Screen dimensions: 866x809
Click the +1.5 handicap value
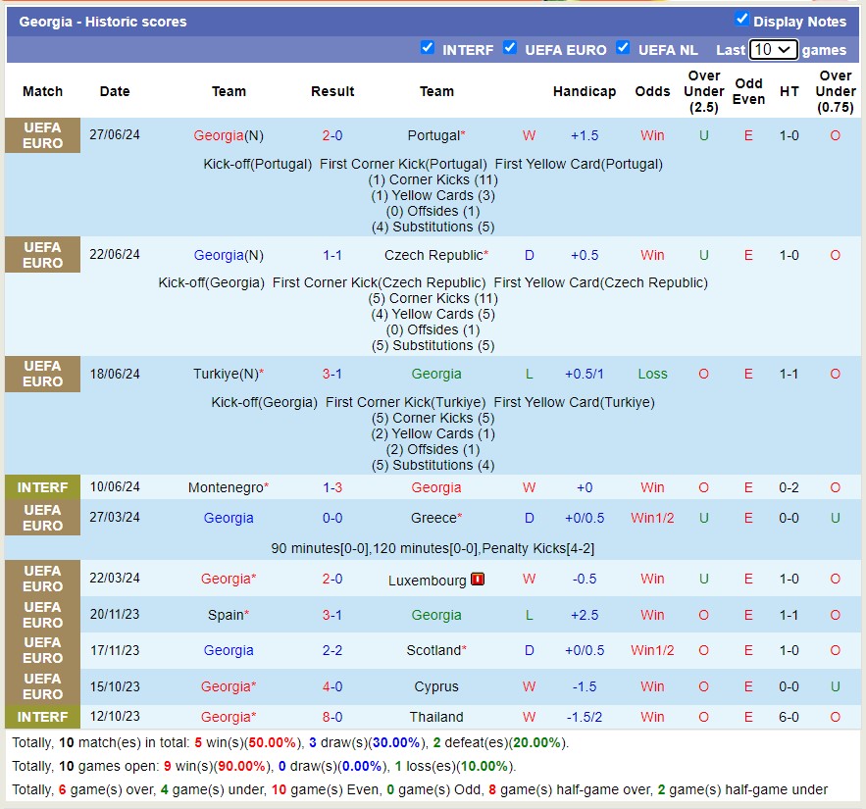pyautogui.click(x=585, y=135)
